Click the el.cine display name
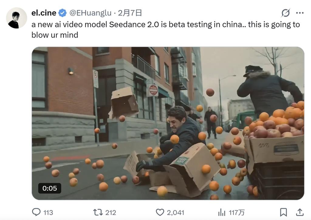 click(x=44, y=13)
